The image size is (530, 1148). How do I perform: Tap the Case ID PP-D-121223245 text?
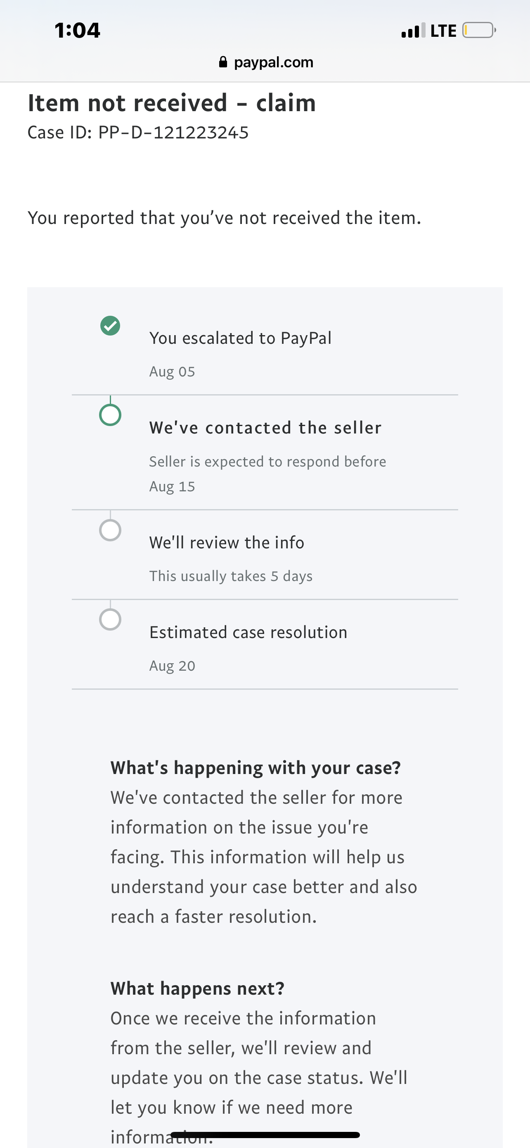(138, 132)
